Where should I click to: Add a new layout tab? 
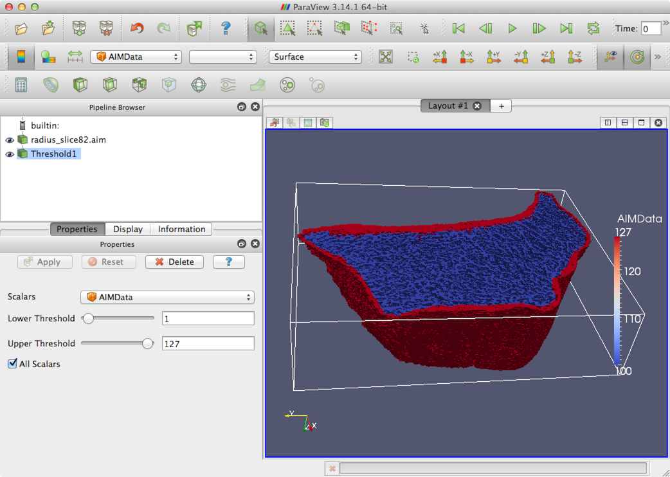pos(502,106)
